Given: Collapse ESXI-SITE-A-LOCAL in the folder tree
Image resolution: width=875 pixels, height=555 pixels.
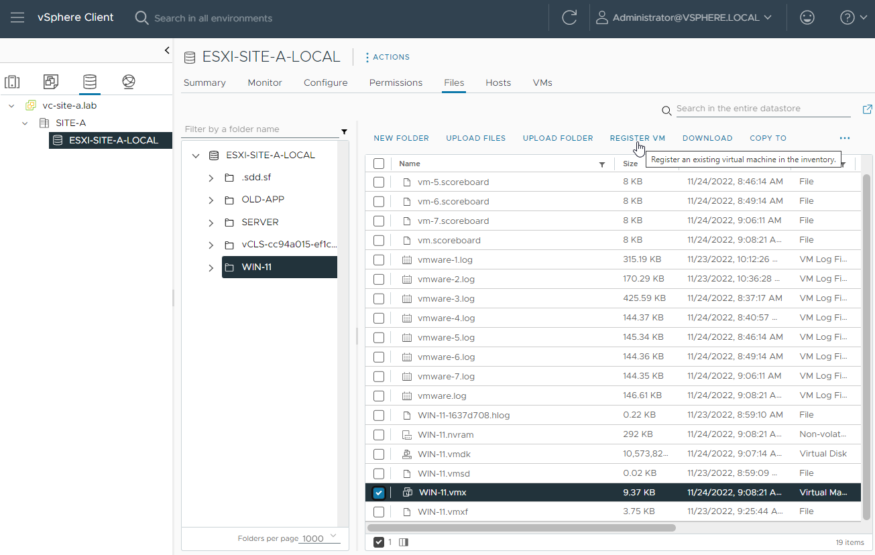Looking at the screenshot, I should click(196, 156).
